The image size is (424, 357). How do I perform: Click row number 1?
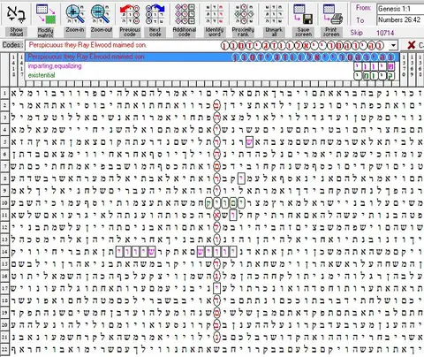click(4, 94)
